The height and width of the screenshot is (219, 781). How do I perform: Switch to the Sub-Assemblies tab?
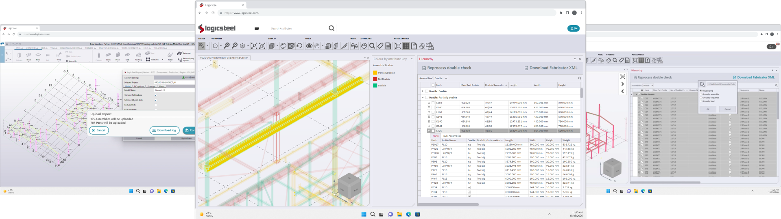[452, 136]
